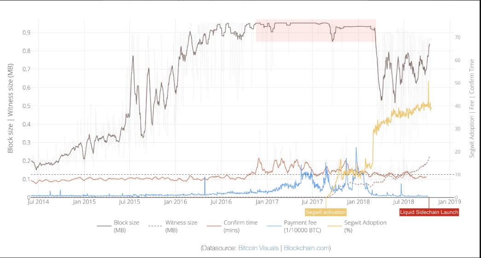Click the gray Block size legend line sample
This screenshot has height=258, width=481.
coord(104,226)
